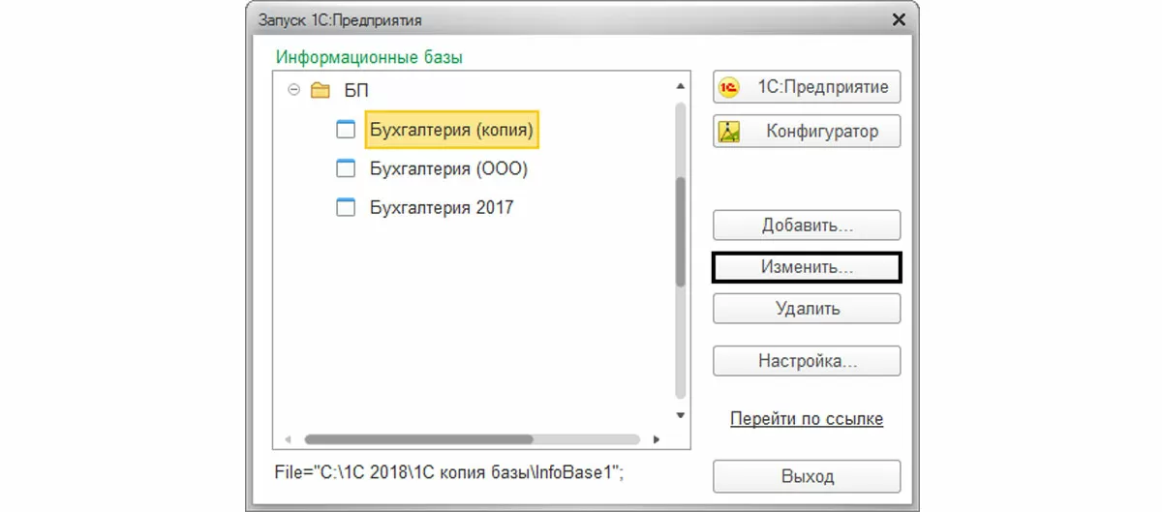The width and height of the screenshot is (1162, 512).
Task: Click the vertical scrollbar thumb
Action: (x=680, y=231)
